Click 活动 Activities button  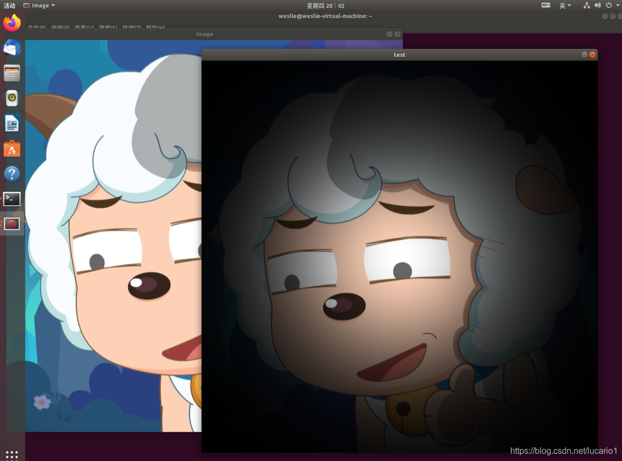pos(10,5)
